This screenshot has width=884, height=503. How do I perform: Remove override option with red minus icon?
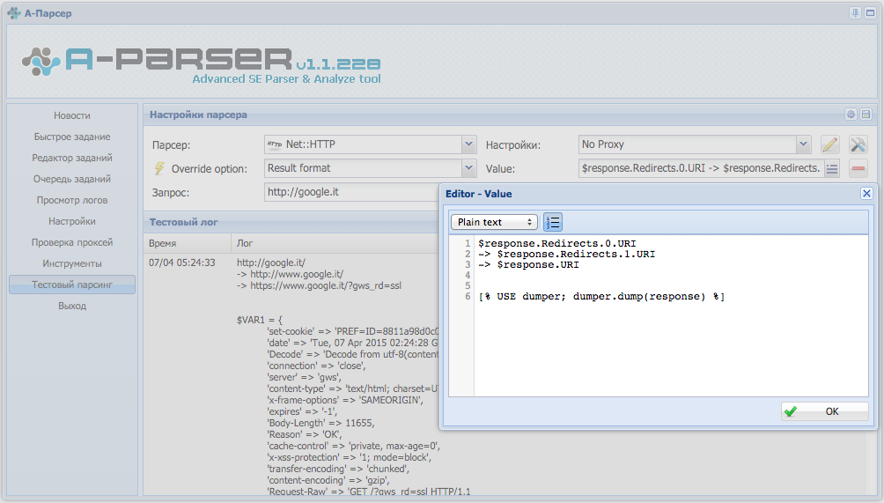[x=858, y=168]
